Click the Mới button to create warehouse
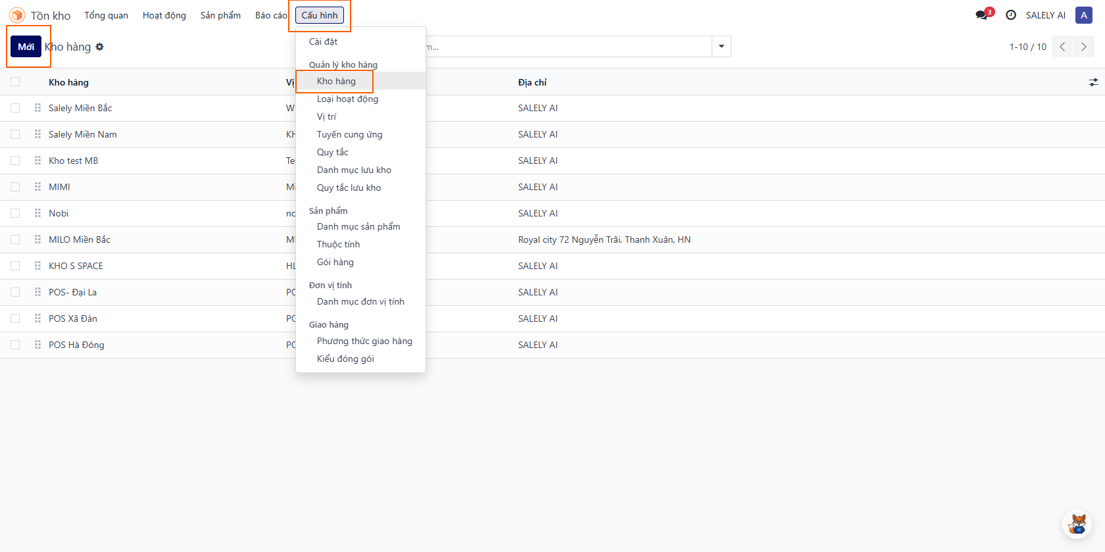Screen dimensions: 1105x552 point(26,47)
